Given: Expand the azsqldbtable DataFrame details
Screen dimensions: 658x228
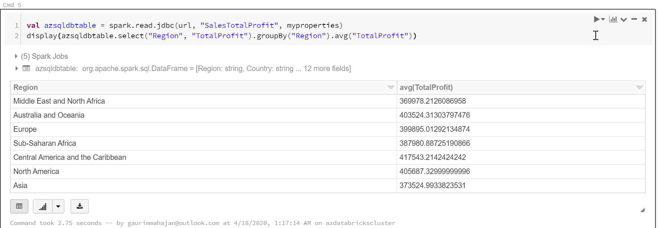Looking at the screenshot, I should coord(16,68).
